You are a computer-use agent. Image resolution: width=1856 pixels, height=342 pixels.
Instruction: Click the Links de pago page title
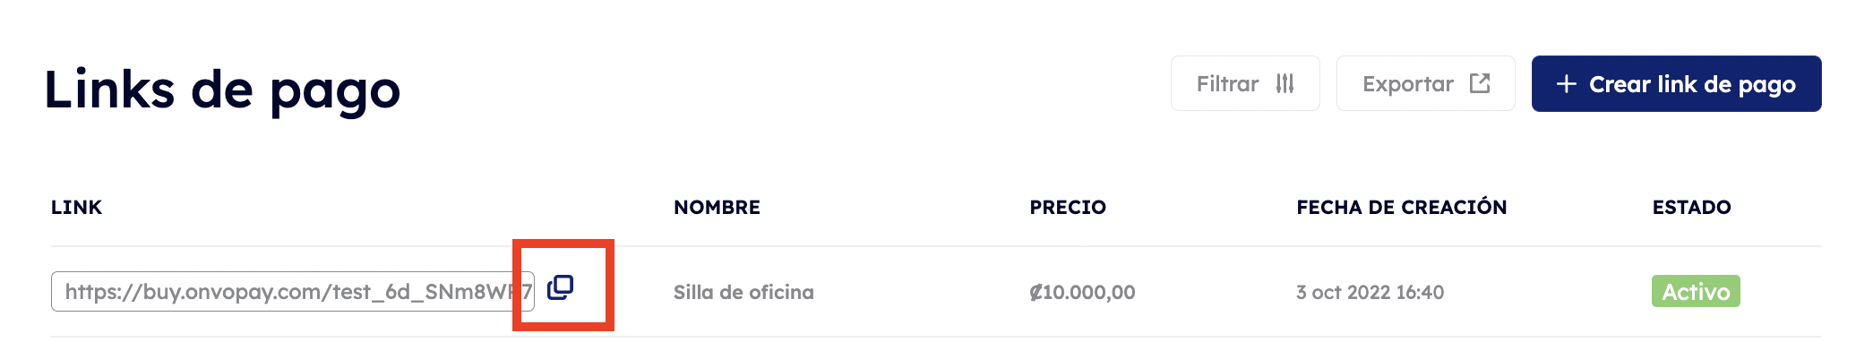tap(222, 90)
